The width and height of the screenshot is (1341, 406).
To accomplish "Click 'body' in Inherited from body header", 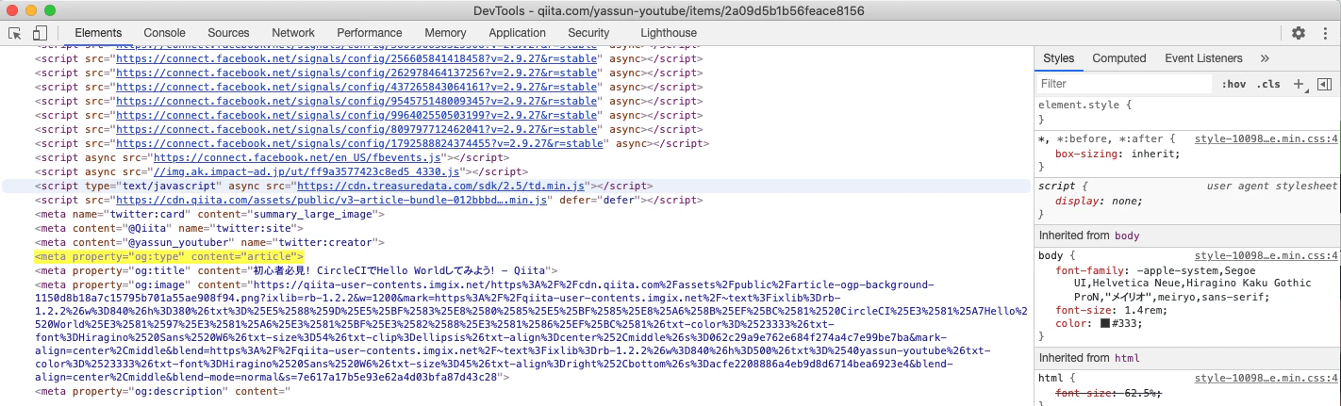I will [x=1127, y=235].
